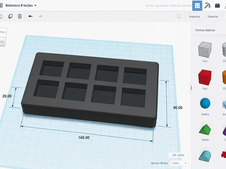Collapse the shapes panel with the chevron
Screen dimensions: 226x169
point(191,88)
